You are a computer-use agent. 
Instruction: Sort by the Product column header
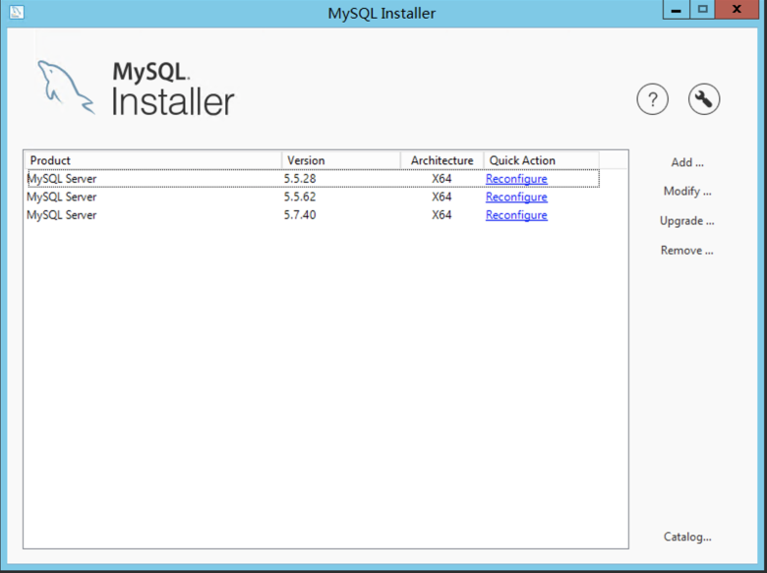(152, 160)
